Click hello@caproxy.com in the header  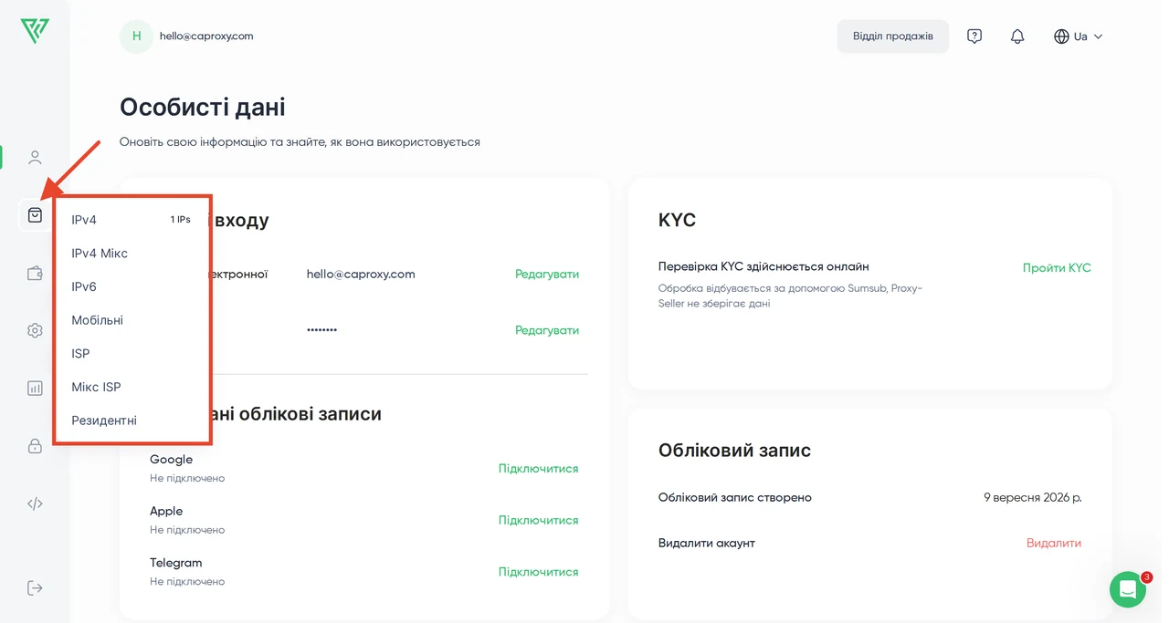(206, 36)
